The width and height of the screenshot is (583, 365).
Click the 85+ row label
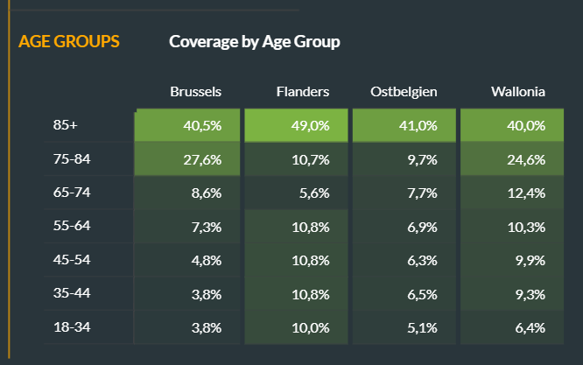pyautogui.click(x=66, y=125)
